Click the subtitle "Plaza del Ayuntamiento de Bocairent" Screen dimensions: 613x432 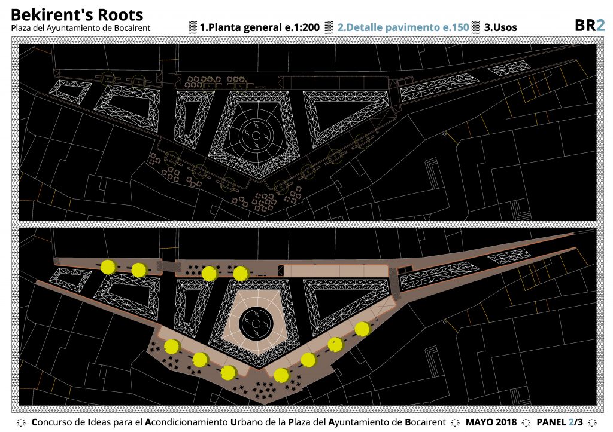pos(81,28)
